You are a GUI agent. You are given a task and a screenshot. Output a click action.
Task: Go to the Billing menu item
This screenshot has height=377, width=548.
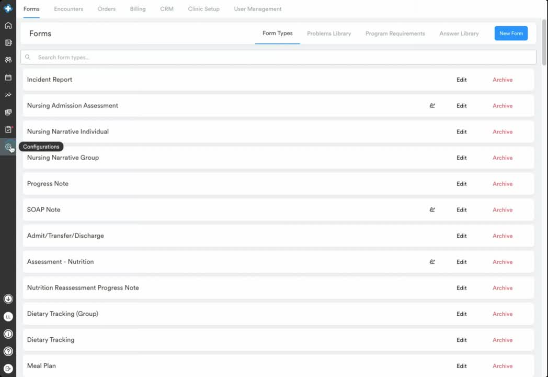tap(138, 8)
